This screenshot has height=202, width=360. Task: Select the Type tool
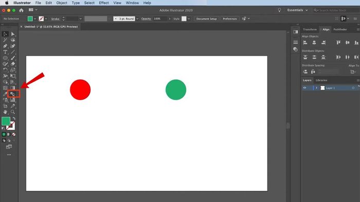pyautogui.click(x=5, y=52)
